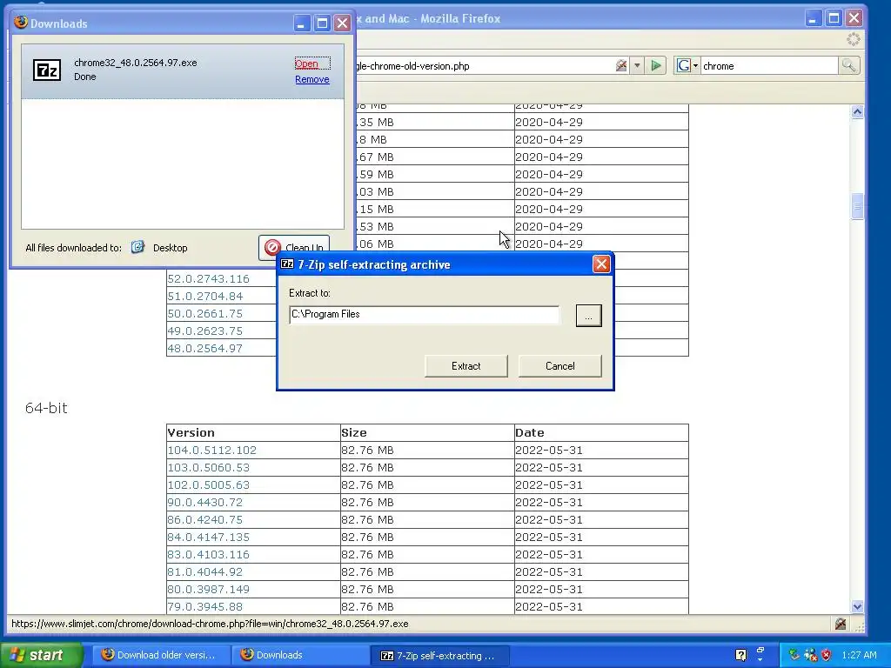This screenshot has width=891, height=668.
Task: Open the address bar history dropdown
Action: [637, 66]
